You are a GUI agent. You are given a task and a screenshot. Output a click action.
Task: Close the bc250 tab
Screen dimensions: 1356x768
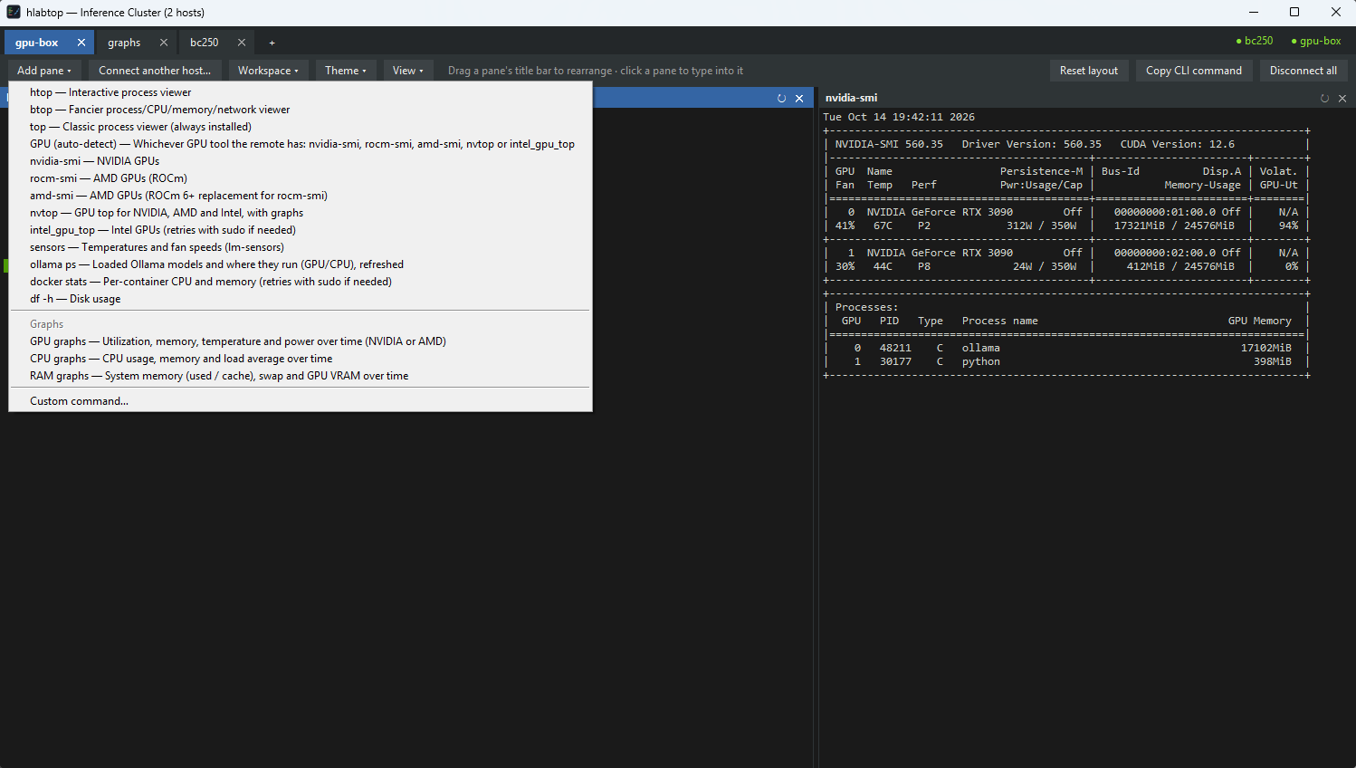click(x=242, y=43)
